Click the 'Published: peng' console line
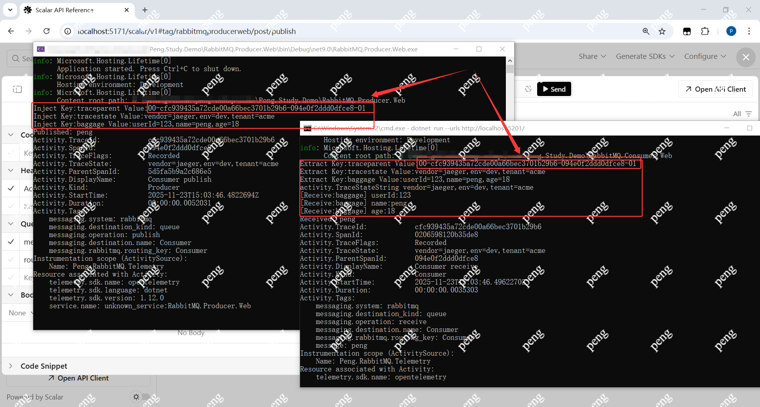The width and height of the screenshot is (760, 407). coord(63,132)
